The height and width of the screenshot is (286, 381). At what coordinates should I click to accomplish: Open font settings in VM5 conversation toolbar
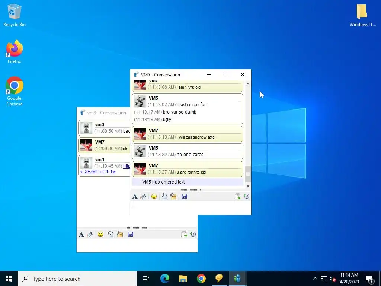135,197
